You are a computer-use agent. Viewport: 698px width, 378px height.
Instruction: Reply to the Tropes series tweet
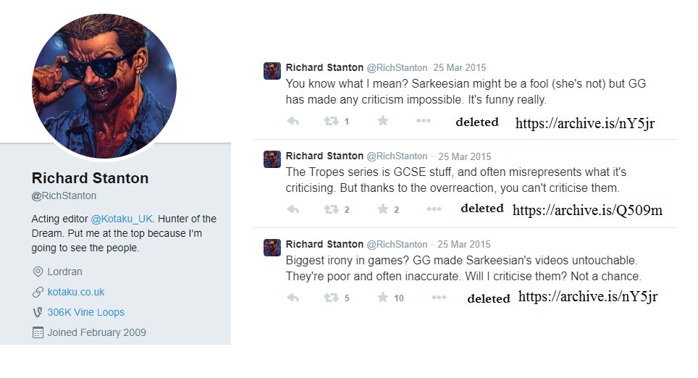click(x=293, y=209)
